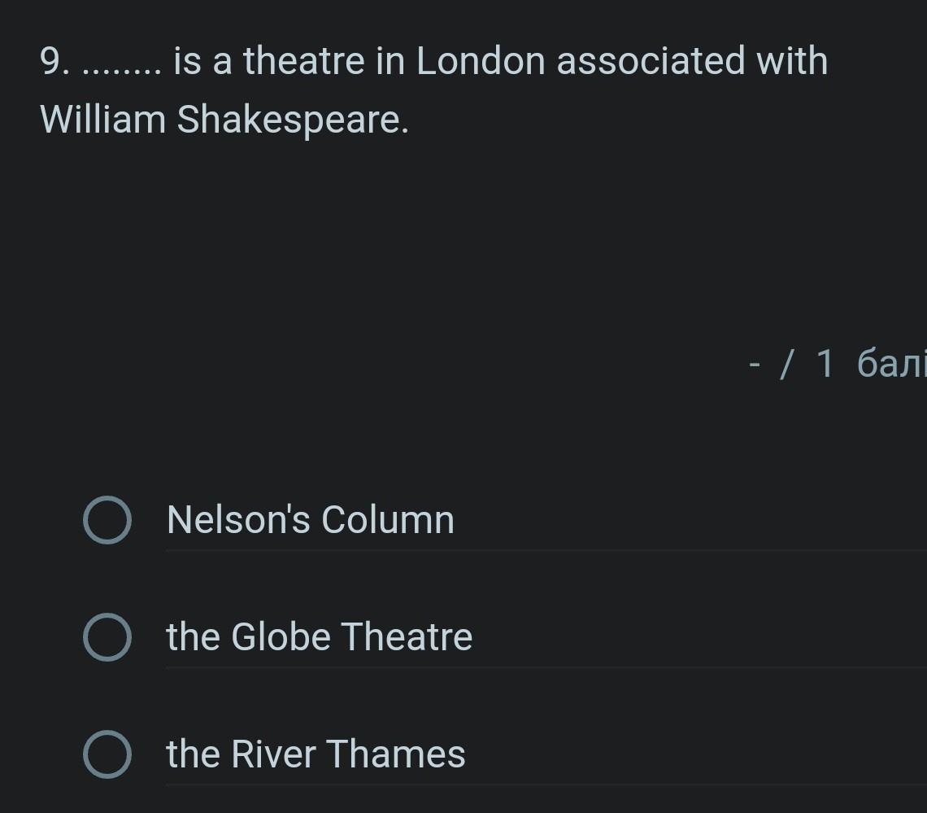This screenshot has height=813, width=927.
Task: Select the Nelson's Column radio button
Action: 107,520
